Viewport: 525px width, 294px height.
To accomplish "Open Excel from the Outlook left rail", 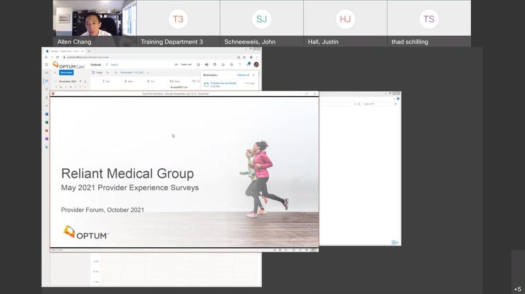I will point(47,122).
